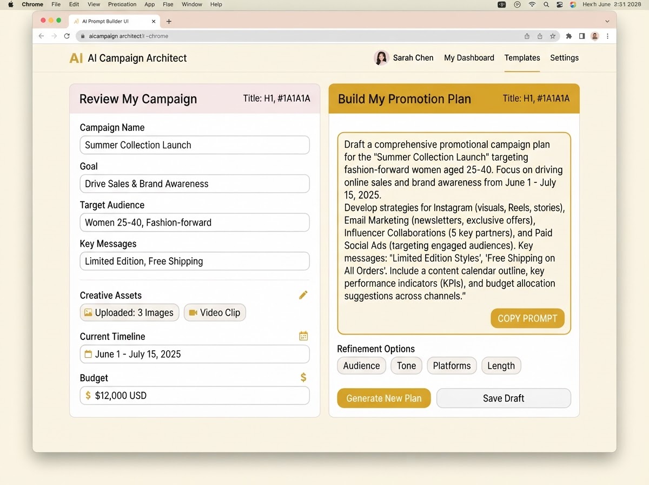This screenshot has width=649, height=485.
Task: Reload the page with the refresh icon
Action: tap(67, 36)
